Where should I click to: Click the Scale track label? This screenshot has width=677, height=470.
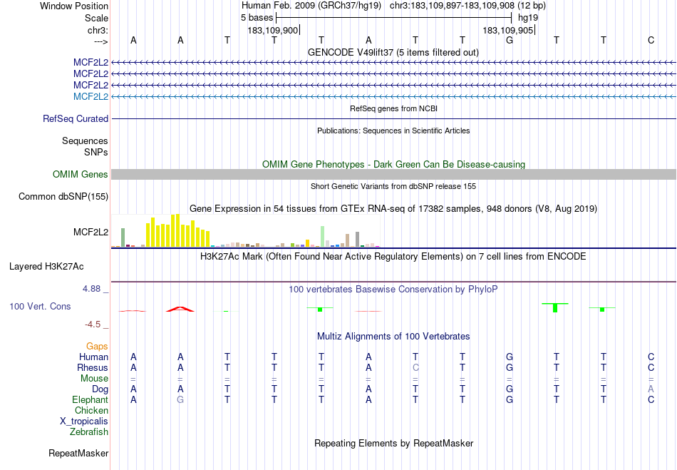[x=96, y=18]
